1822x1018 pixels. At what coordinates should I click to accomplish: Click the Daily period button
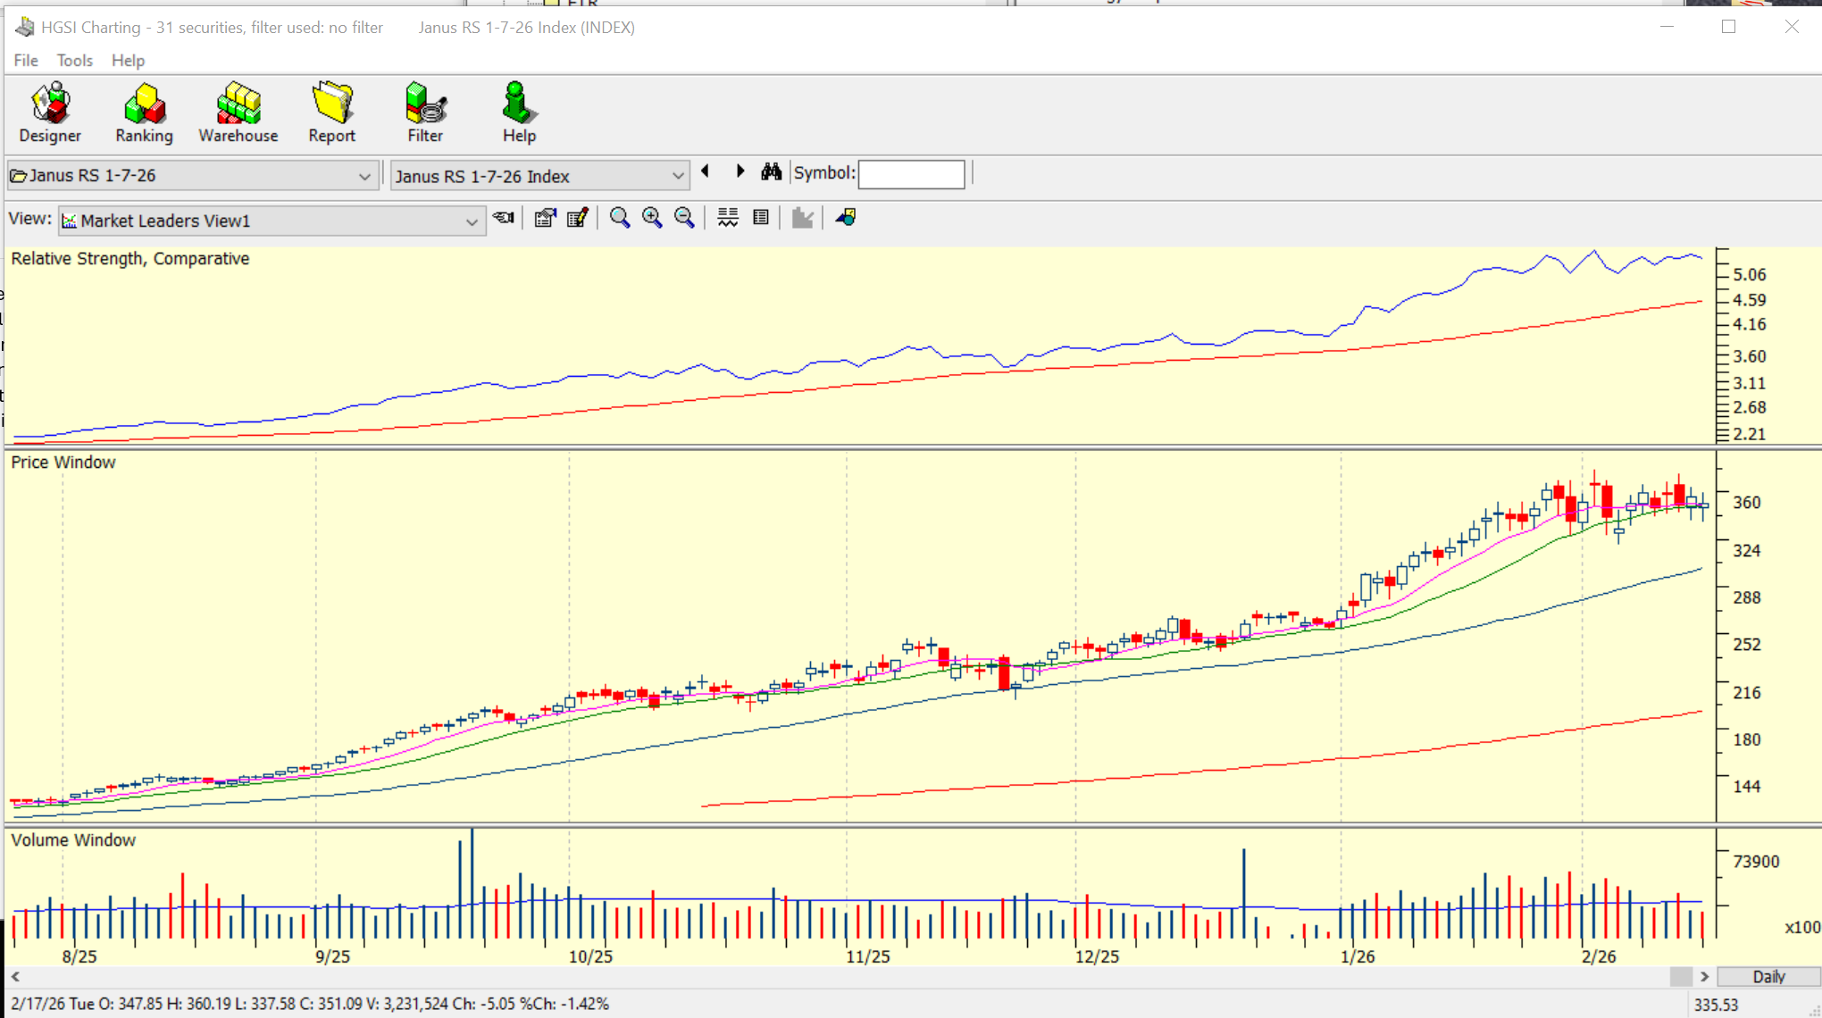click(1768, 976)
